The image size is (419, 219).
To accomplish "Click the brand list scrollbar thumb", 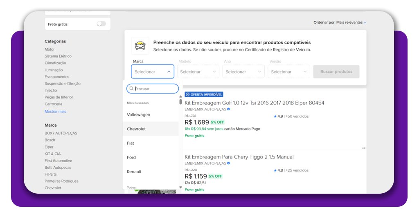I will click(180, 102).
